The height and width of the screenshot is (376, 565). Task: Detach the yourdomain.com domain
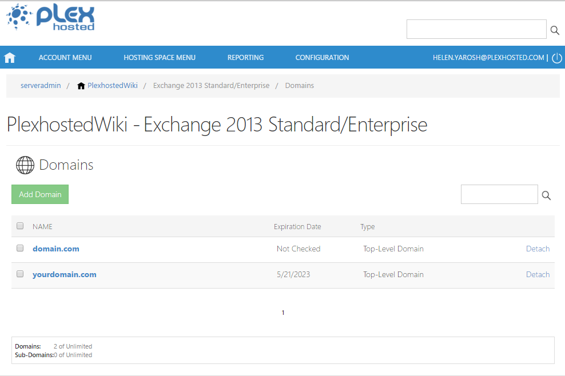pos(538,274)
